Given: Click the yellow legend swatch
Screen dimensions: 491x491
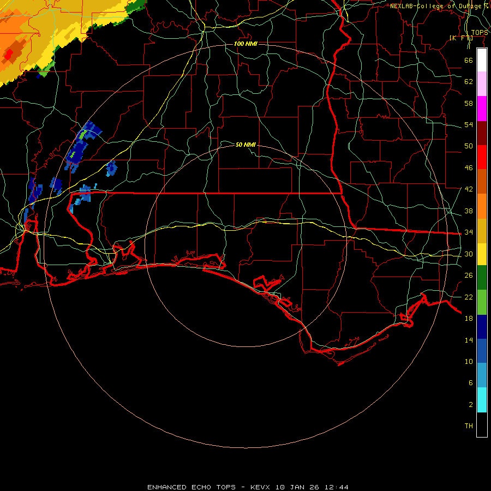Looking at the screenshot, I should click(482, 254).
